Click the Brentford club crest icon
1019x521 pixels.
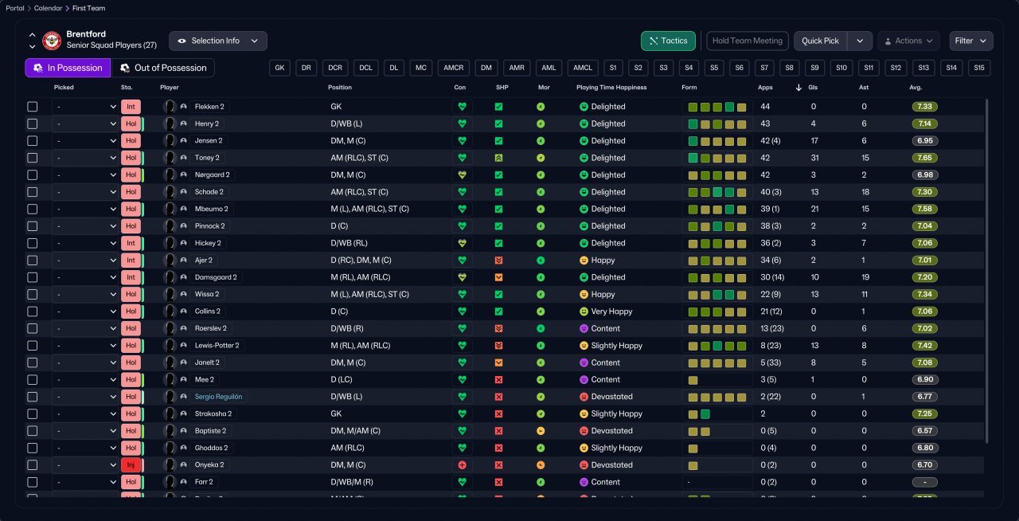(x=52, y=40)
